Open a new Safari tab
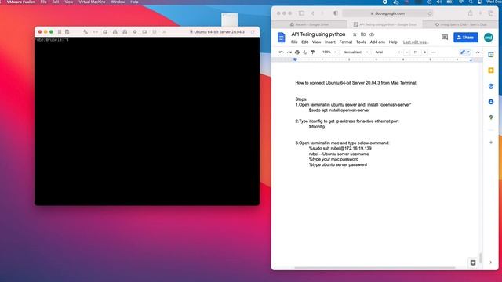Viewport: 502px width, 282px height. pyautogui.click(x=480, y=13)
